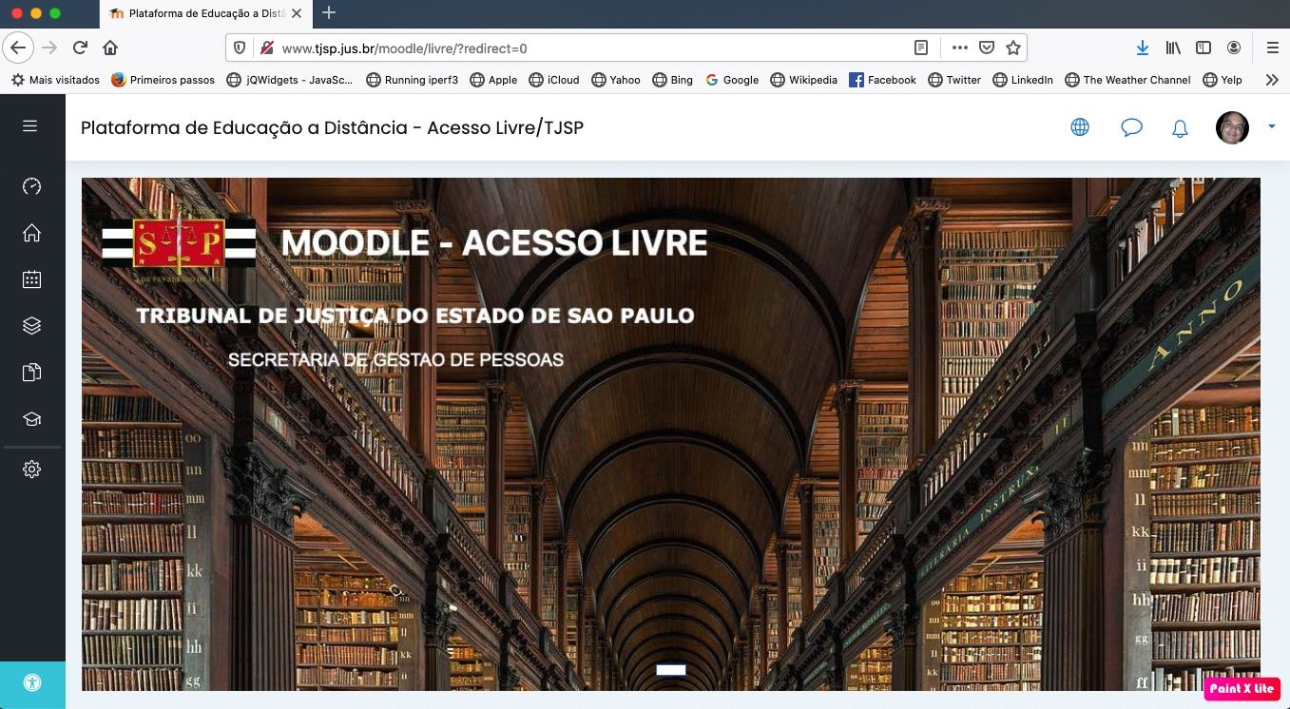Open tracking protection shield icon in URL bar
This screenshot has height=709, width=1290.
tap(240, 48)
